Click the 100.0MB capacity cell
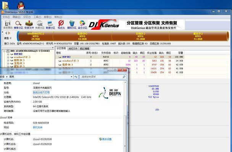The height and width of the screenshot is (152, 232). [x=179, y=57]
